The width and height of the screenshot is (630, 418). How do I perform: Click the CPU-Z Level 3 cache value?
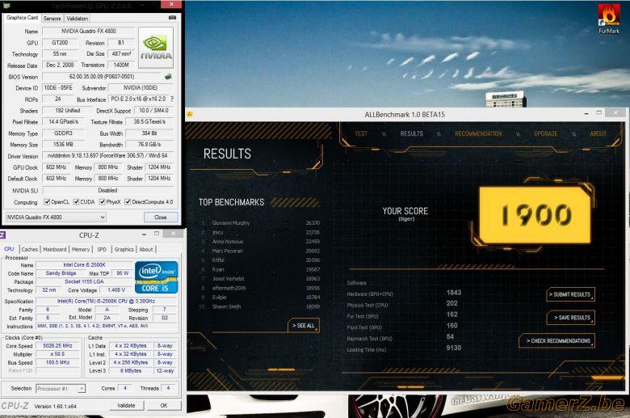click(x=131, y=370)
